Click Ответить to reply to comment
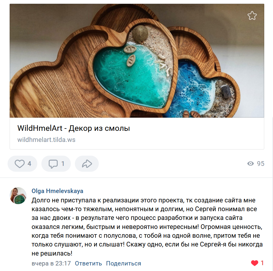The height and width of the screenshot is (271, 273). (88, 263)
